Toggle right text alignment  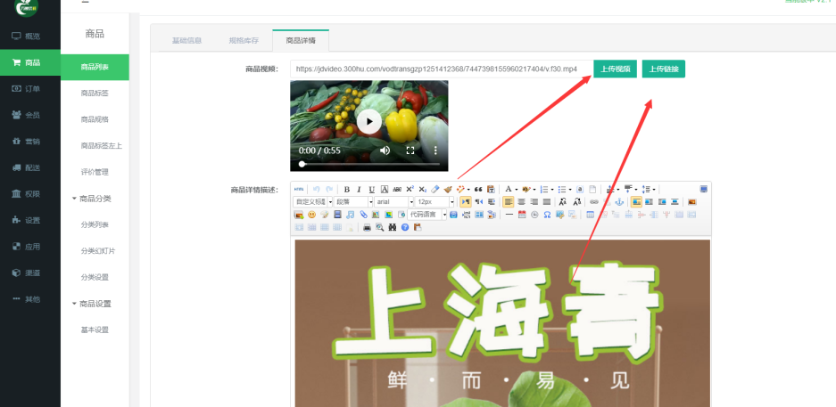pyautogui.click(x=534, y=201)
